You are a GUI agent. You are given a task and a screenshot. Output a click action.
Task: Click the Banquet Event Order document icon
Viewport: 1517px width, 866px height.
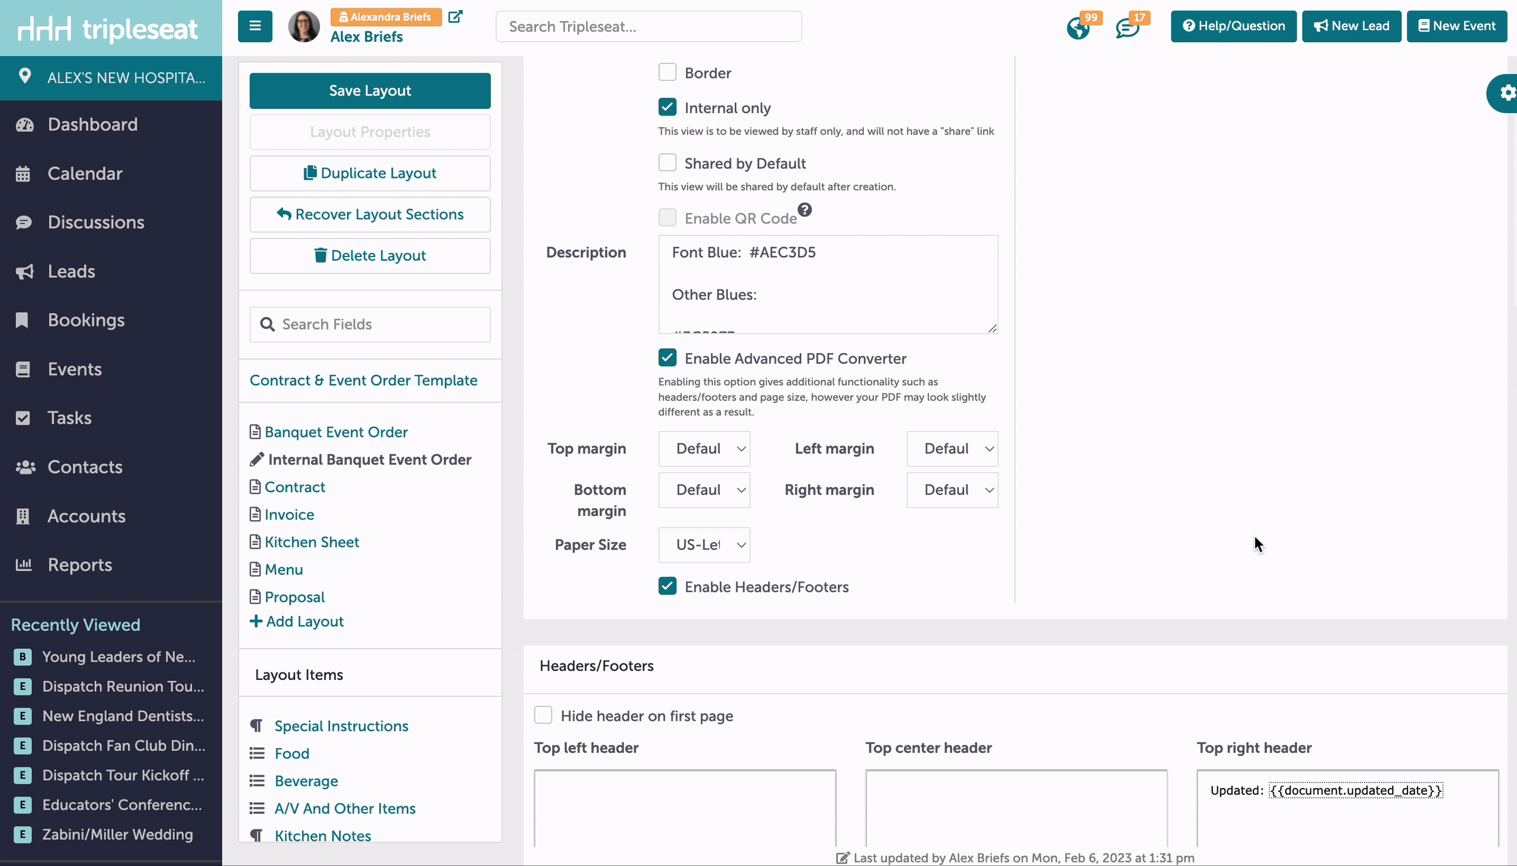tap(255, 432)
